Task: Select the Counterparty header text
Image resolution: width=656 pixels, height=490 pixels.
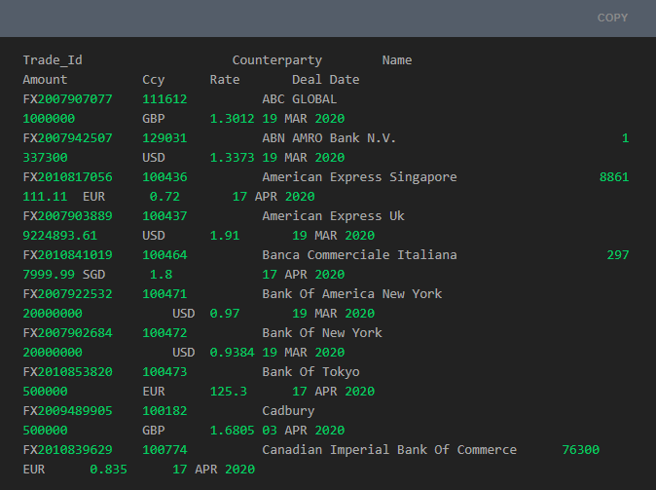Action: tap(277, 60)
